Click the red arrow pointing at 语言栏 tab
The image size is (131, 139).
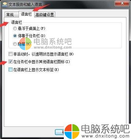pyautogui.click(x=41, y=8)
